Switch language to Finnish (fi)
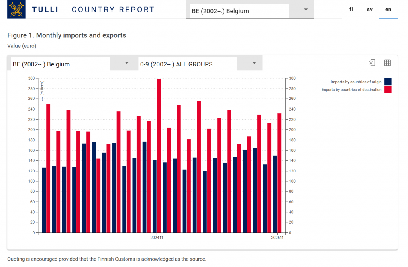 [351, 9]
